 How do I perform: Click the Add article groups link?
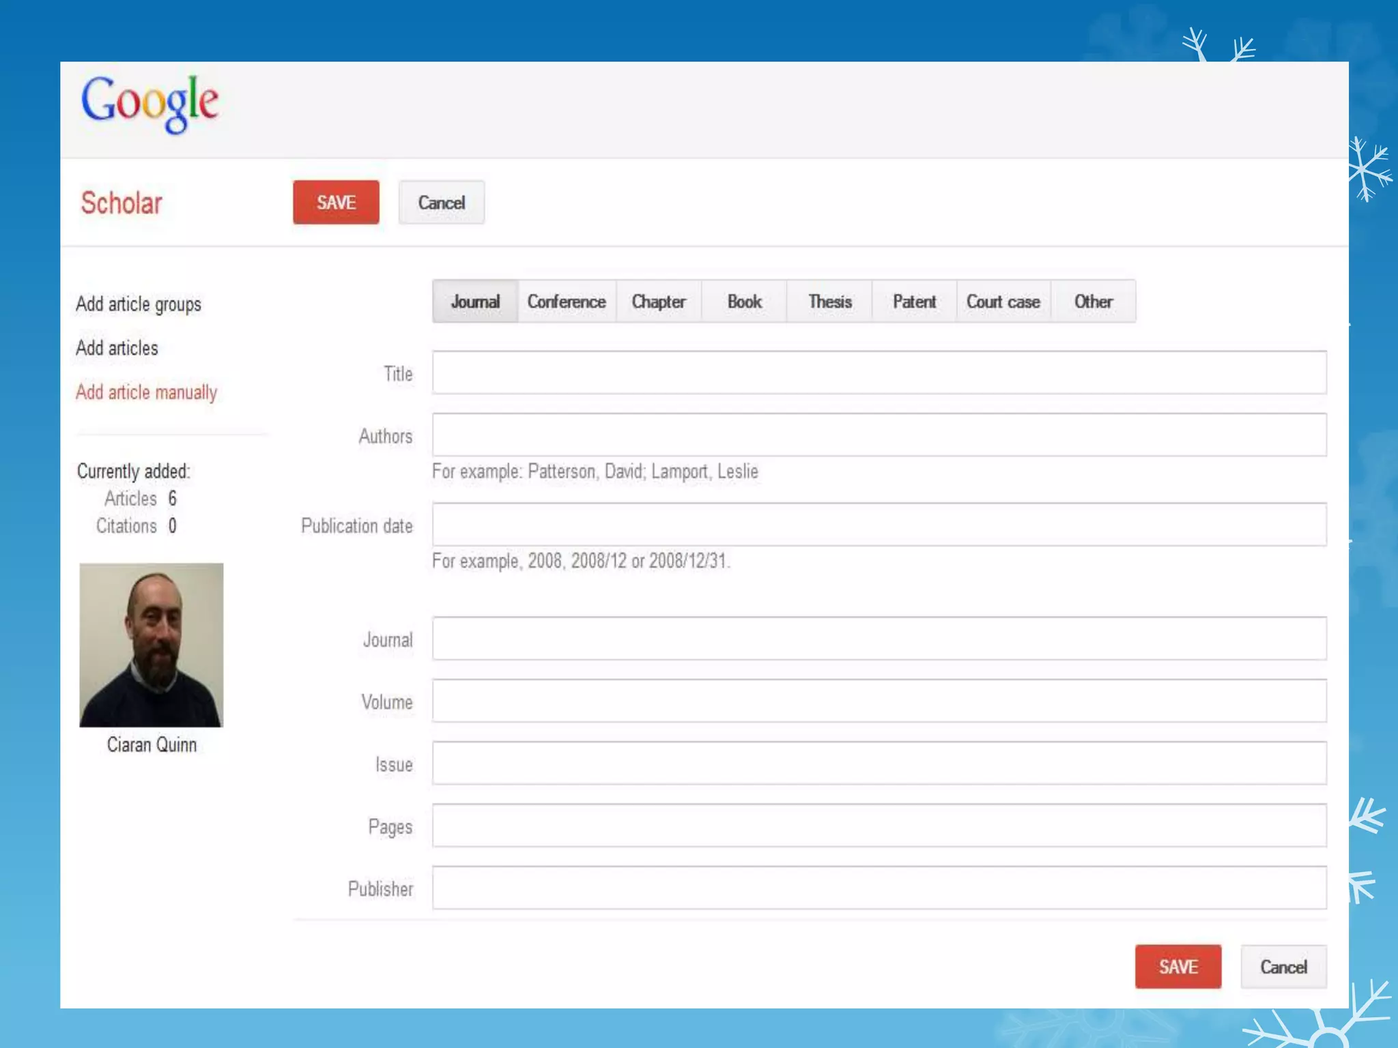(x=139, y=304)
